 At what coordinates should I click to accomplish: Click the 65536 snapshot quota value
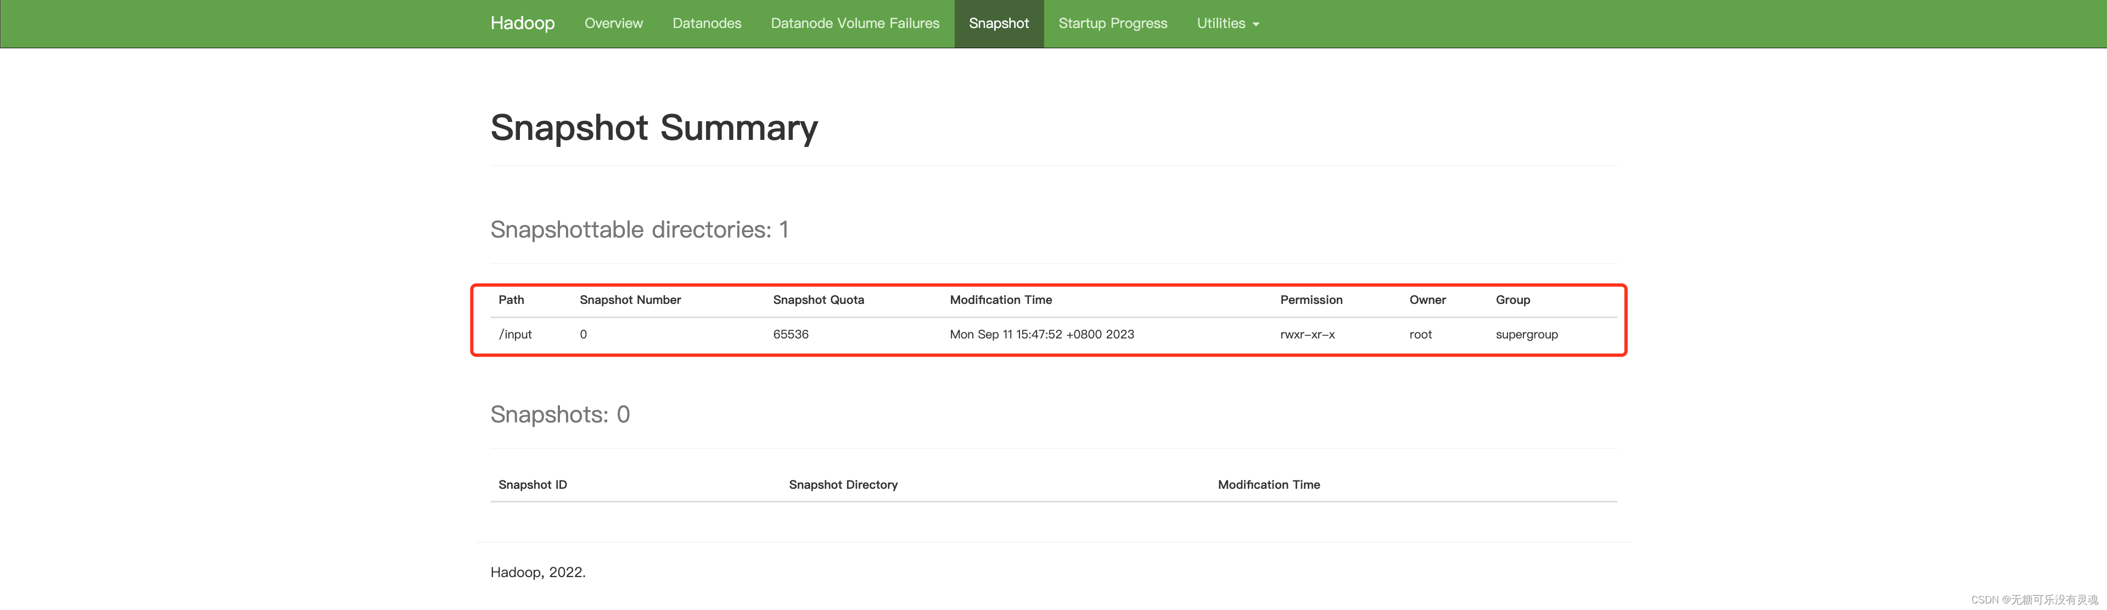pos(790,335)
